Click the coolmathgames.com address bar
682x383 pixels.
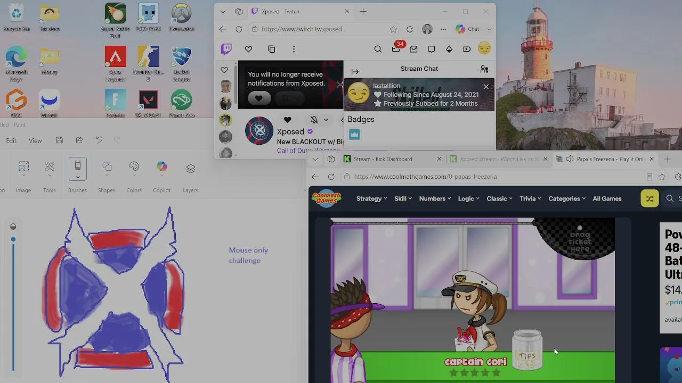tap(425, 177)
